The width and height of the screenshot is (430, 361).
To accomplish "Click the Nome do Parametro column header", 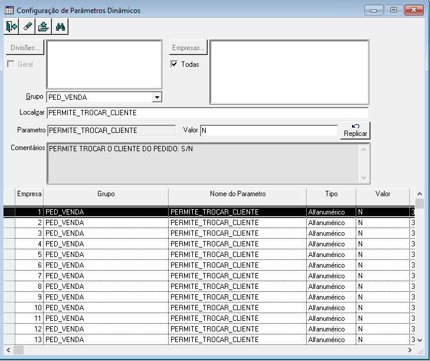I will point(238,194).
